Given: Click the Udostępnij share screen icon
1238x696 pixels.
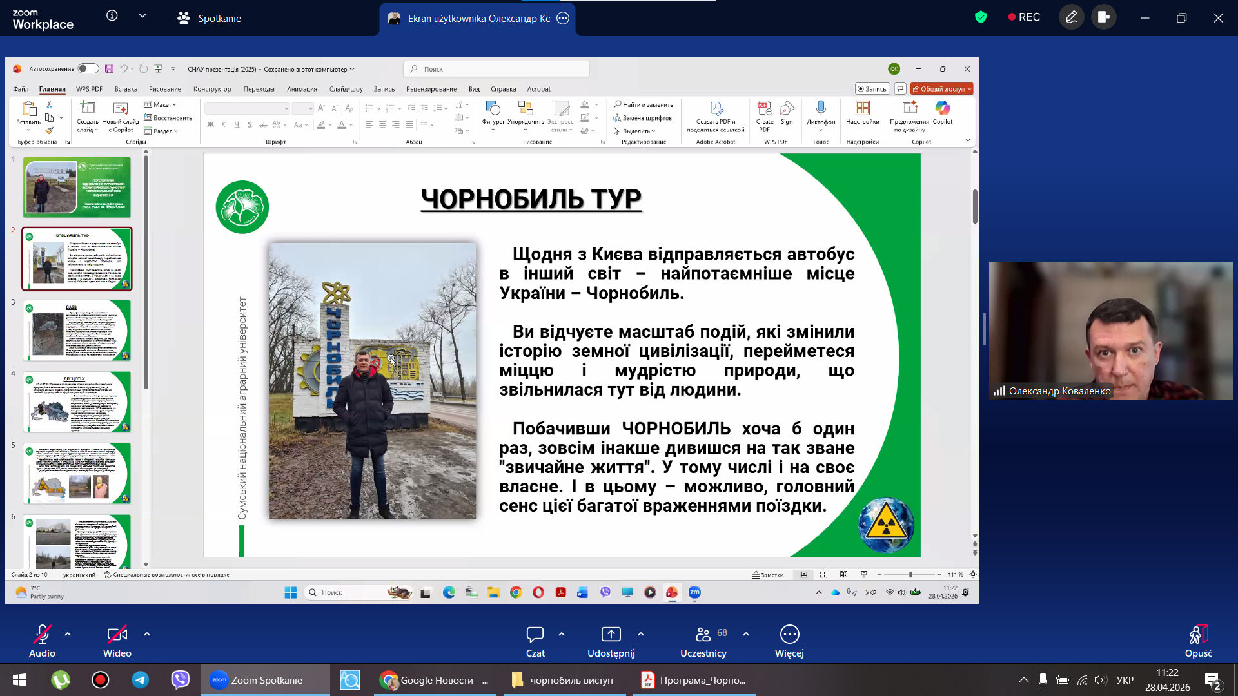Looking at the screenshot, I should tap(611, 634).
